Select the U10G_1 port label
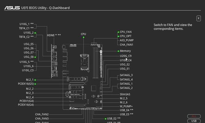 pos(26,24)
